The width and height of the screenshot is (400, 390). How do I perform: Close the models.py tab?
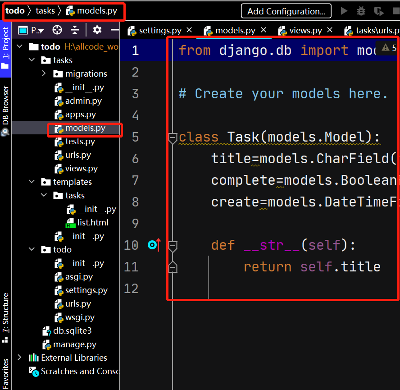pos(264,30)
